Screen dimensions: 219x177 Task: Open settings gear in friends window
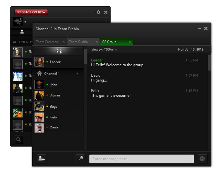point(99,12)
